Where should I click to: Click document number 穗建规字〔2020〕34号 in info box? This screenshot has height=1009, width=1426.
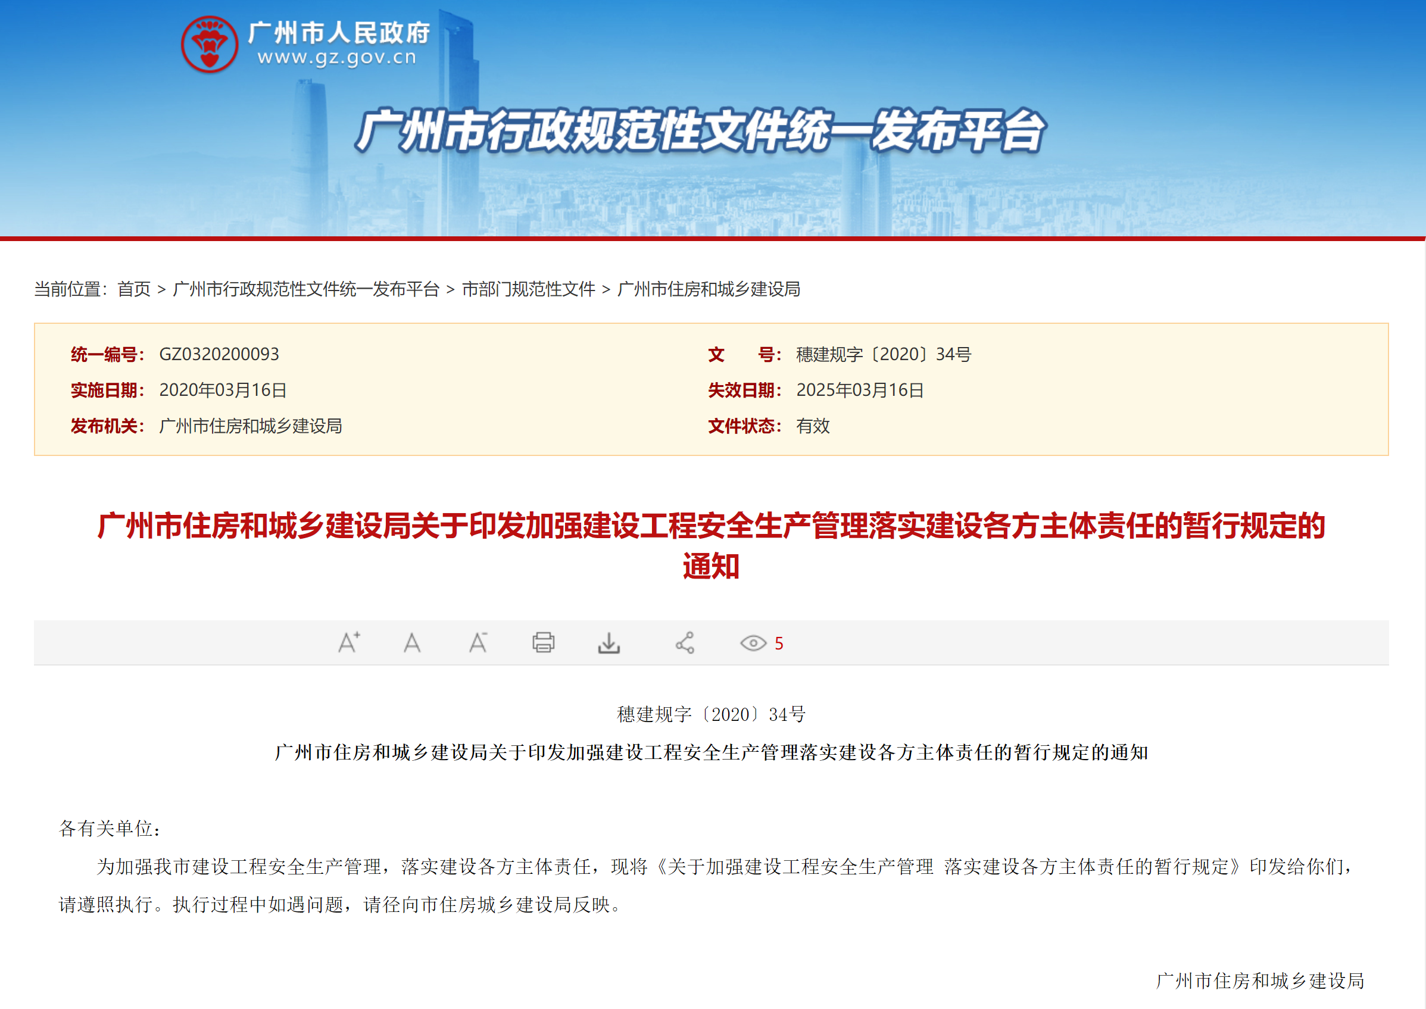pyautogui.click(x=883, y=354)
